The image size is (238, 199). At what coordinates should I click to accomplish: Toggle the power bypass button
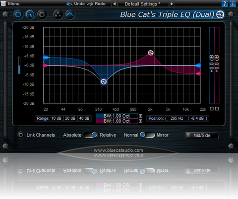point(18,14)
